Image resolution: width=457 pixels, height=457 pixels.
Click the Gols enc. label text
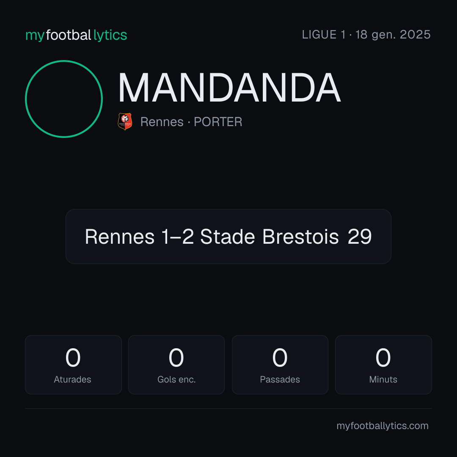click(x=176, y=380)
